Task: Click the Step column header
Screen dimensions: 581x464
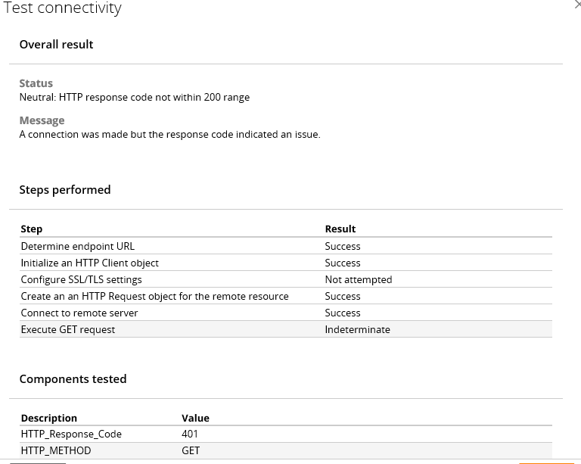Action: [x=32, y=229]
